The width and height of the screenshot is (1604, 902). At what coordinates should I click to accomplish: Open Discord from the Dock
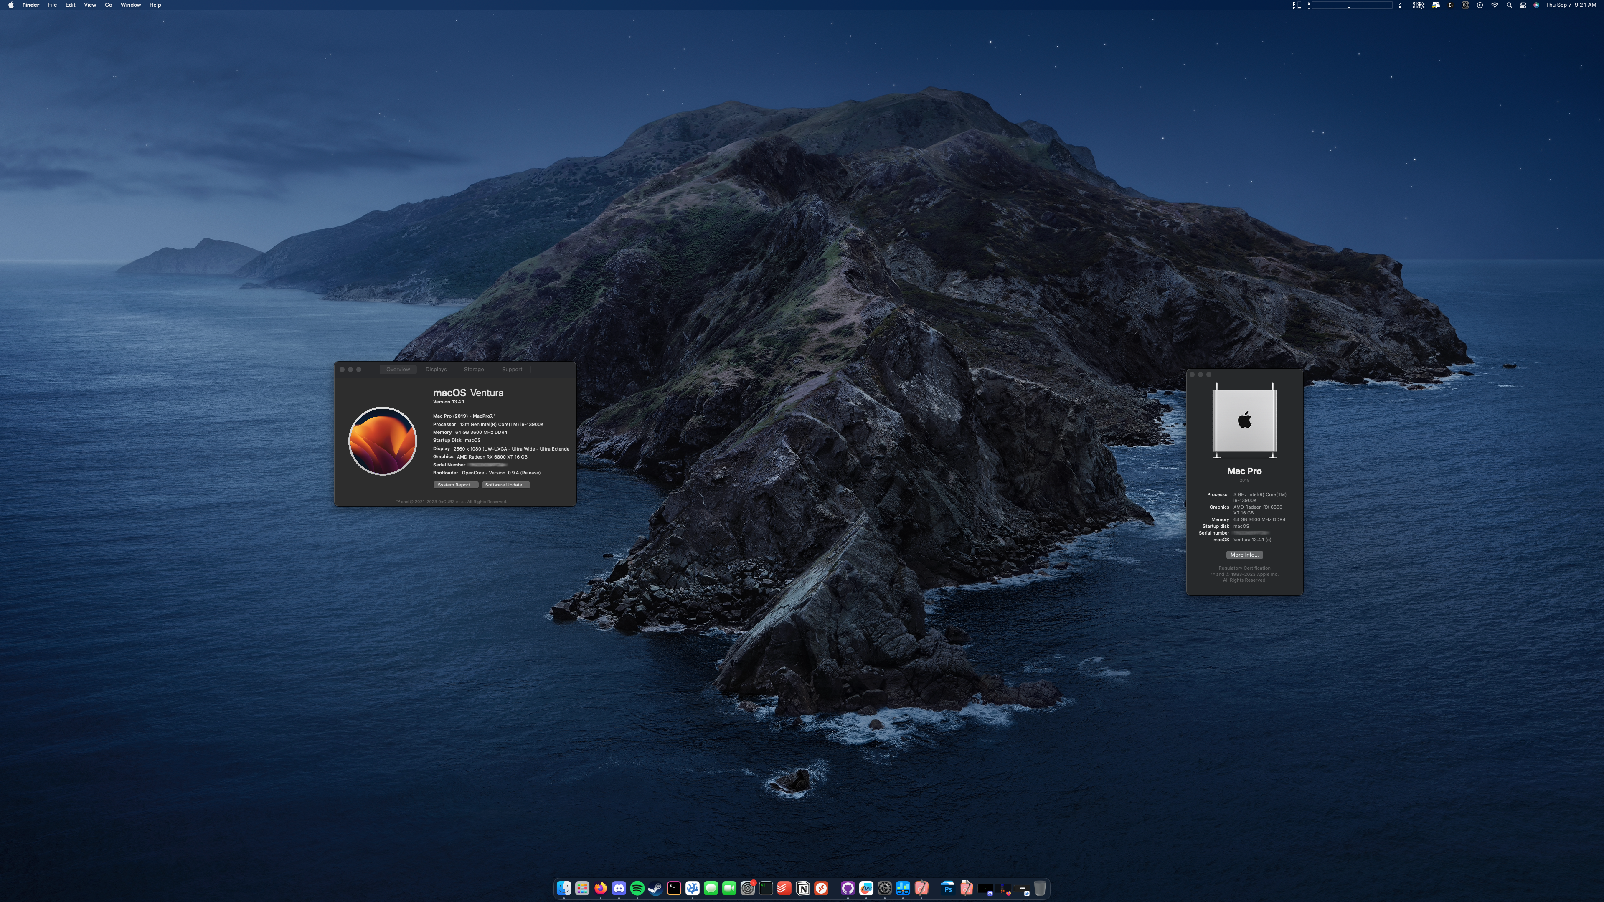619,888
